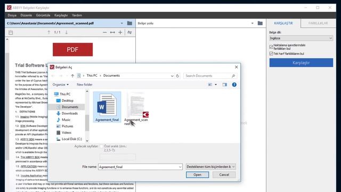Refresh the Documents folder listing
Viewport: 341px width, 192px height.
[x=177, y=76]
